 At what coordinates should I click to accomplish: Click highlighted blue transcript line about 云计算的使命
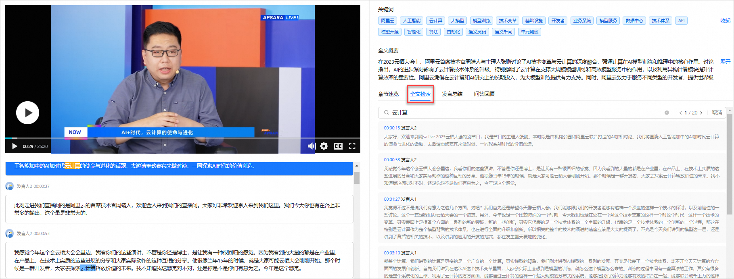click(179, 168)
